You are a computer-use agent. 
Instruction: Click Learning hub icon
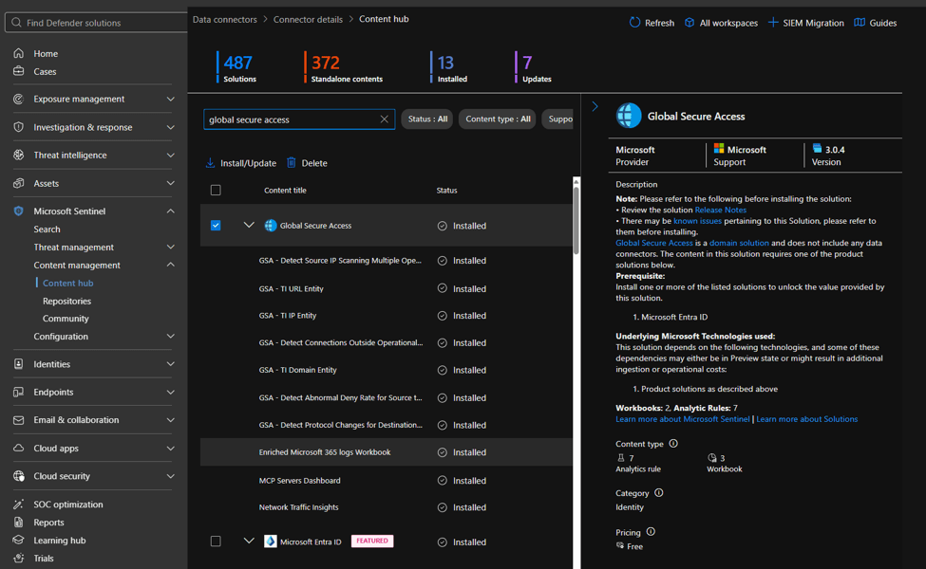point(19,541)
